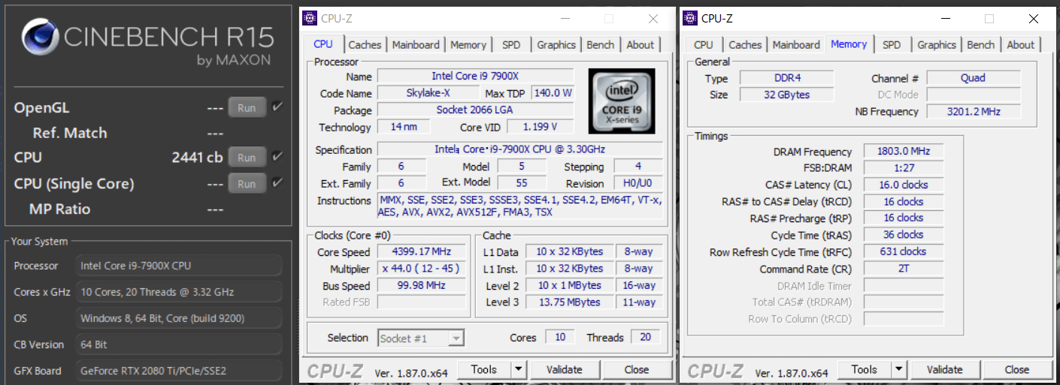Switch to Graphics tab in right CPU-Z window
The image size is (1060, 385).
(x=937, y=45)
